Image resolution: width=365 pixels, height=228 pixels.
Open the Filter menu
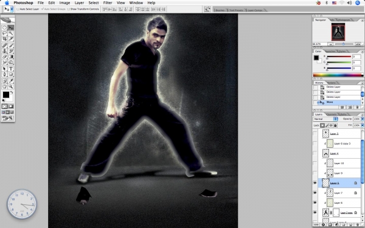[x=108, y=3]
